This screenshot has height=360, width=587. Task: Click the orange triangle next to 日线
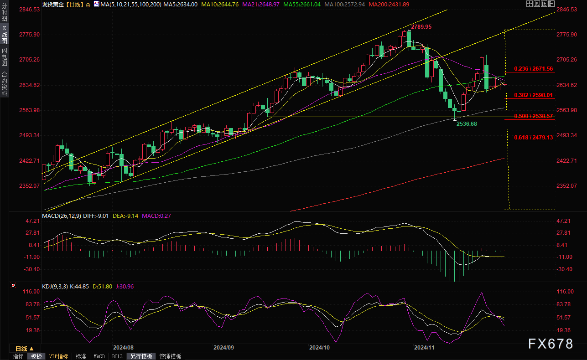click(x=31, y=349)
